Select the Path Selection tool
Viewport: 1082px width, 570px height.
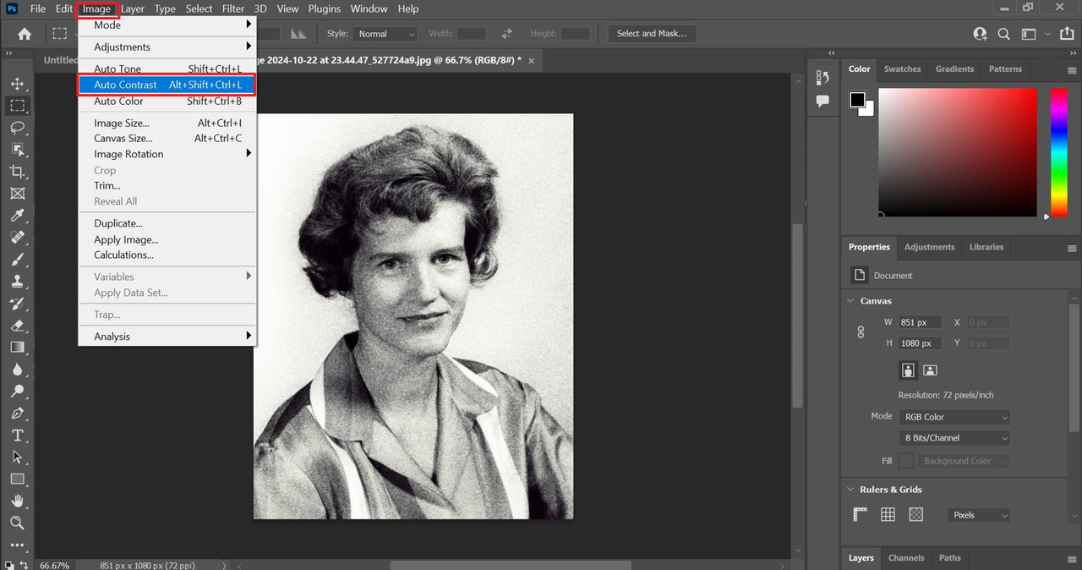[17, 458]
